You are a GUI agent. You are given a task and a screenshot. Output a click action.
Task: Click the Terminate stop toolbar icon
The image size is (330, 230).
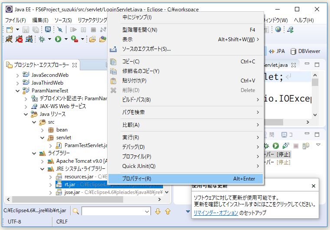pos(93,30)
